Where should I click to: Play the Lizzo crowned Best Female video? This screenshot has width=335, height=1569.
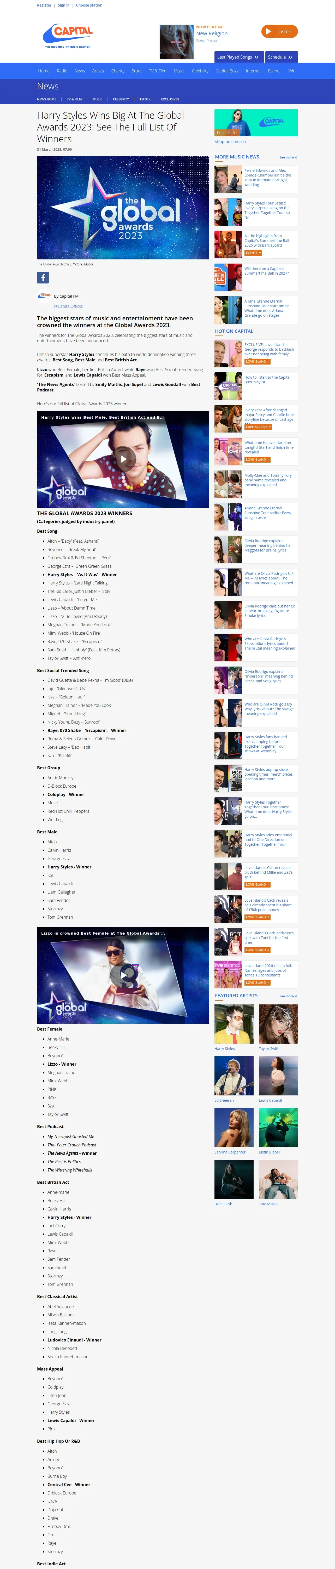tap(123, 975)
